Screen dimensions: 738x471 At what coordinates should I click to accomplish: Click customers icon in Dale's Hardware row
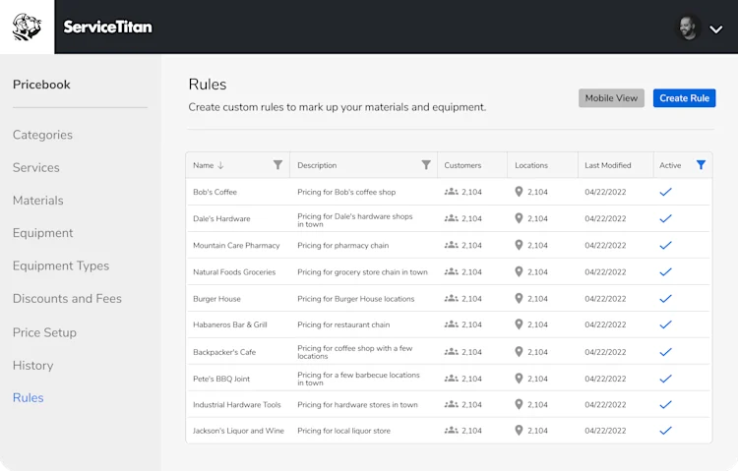click(451, 218)
